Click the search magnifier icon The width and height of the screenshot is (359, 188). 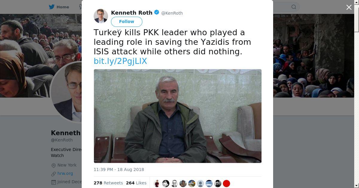pos(294,7)
